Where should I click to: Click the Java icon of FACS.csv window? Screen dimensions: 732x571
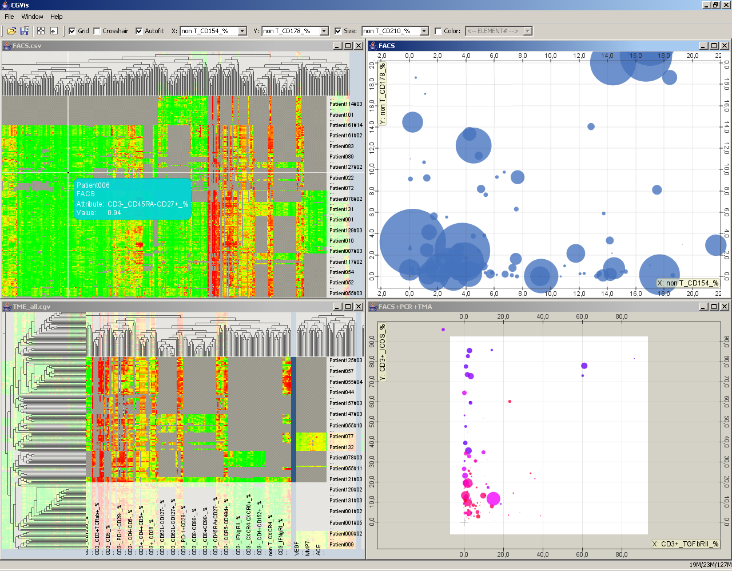pos(7,46)
